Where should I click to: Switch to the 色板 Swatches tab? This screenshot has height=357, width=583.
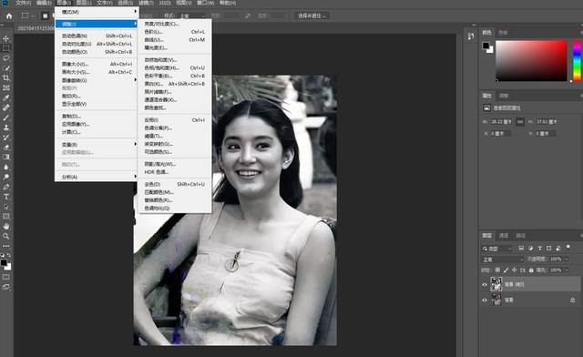tap(503, 33)
